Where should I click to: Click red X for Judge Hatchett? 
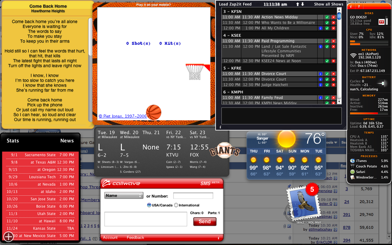pyautogui.click(x=333, y=85)
